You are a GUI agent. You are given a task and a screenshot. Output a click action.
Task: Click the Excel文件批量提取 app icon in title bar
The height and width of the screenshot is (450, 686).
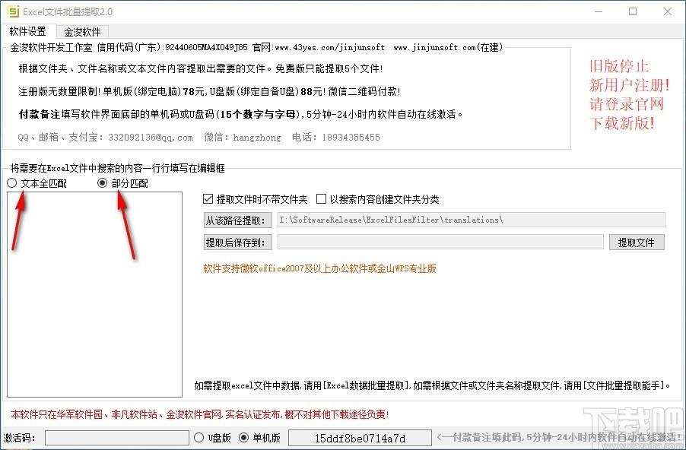pos(13,11)
